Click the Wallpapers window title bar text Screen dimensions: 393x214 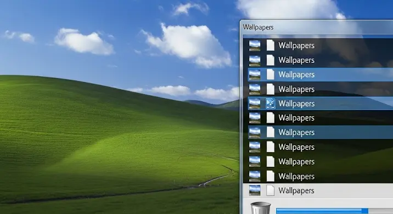point(258,27)
